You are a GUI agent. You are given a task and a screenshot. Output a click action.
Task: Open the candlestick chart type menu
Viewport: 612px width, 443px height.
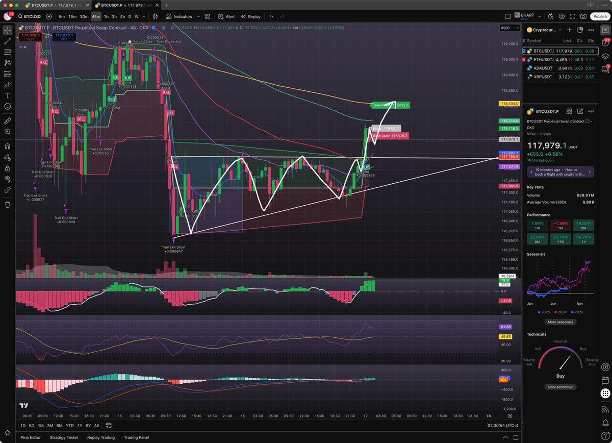[156, 16]
